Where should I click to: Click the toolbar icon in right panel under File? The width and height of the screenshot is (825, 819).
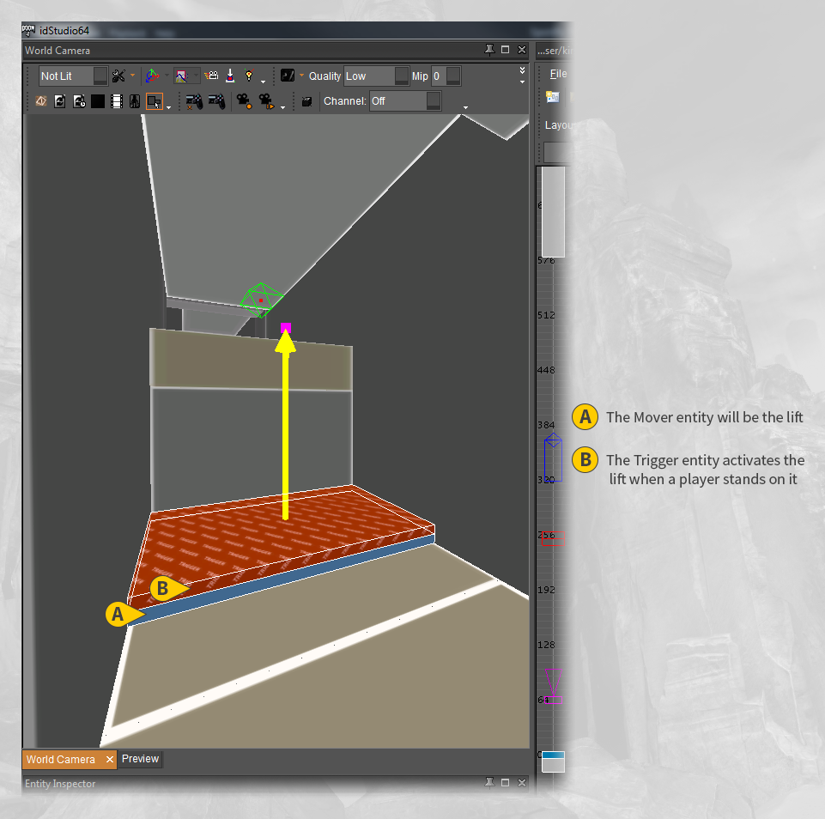click(553, 97)
